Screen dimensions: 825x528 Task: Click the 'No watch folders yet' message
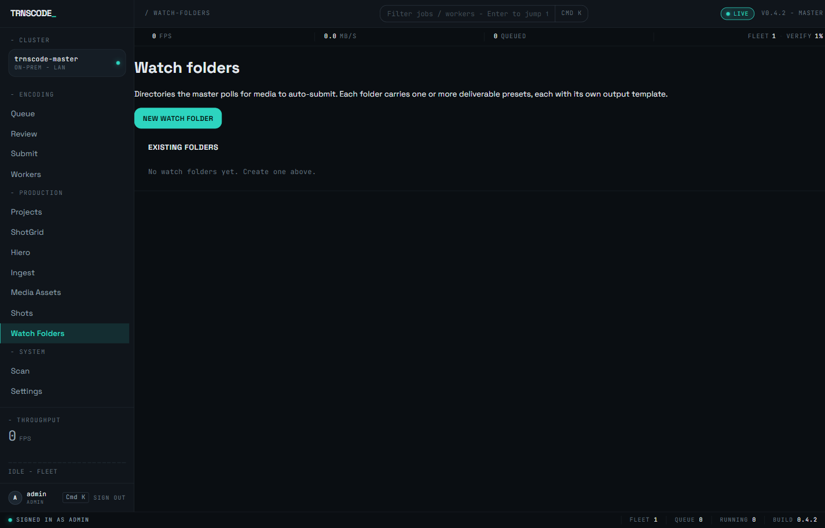tap(232, 172)
